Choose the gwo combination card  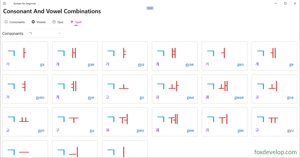(x=125, y=122)
